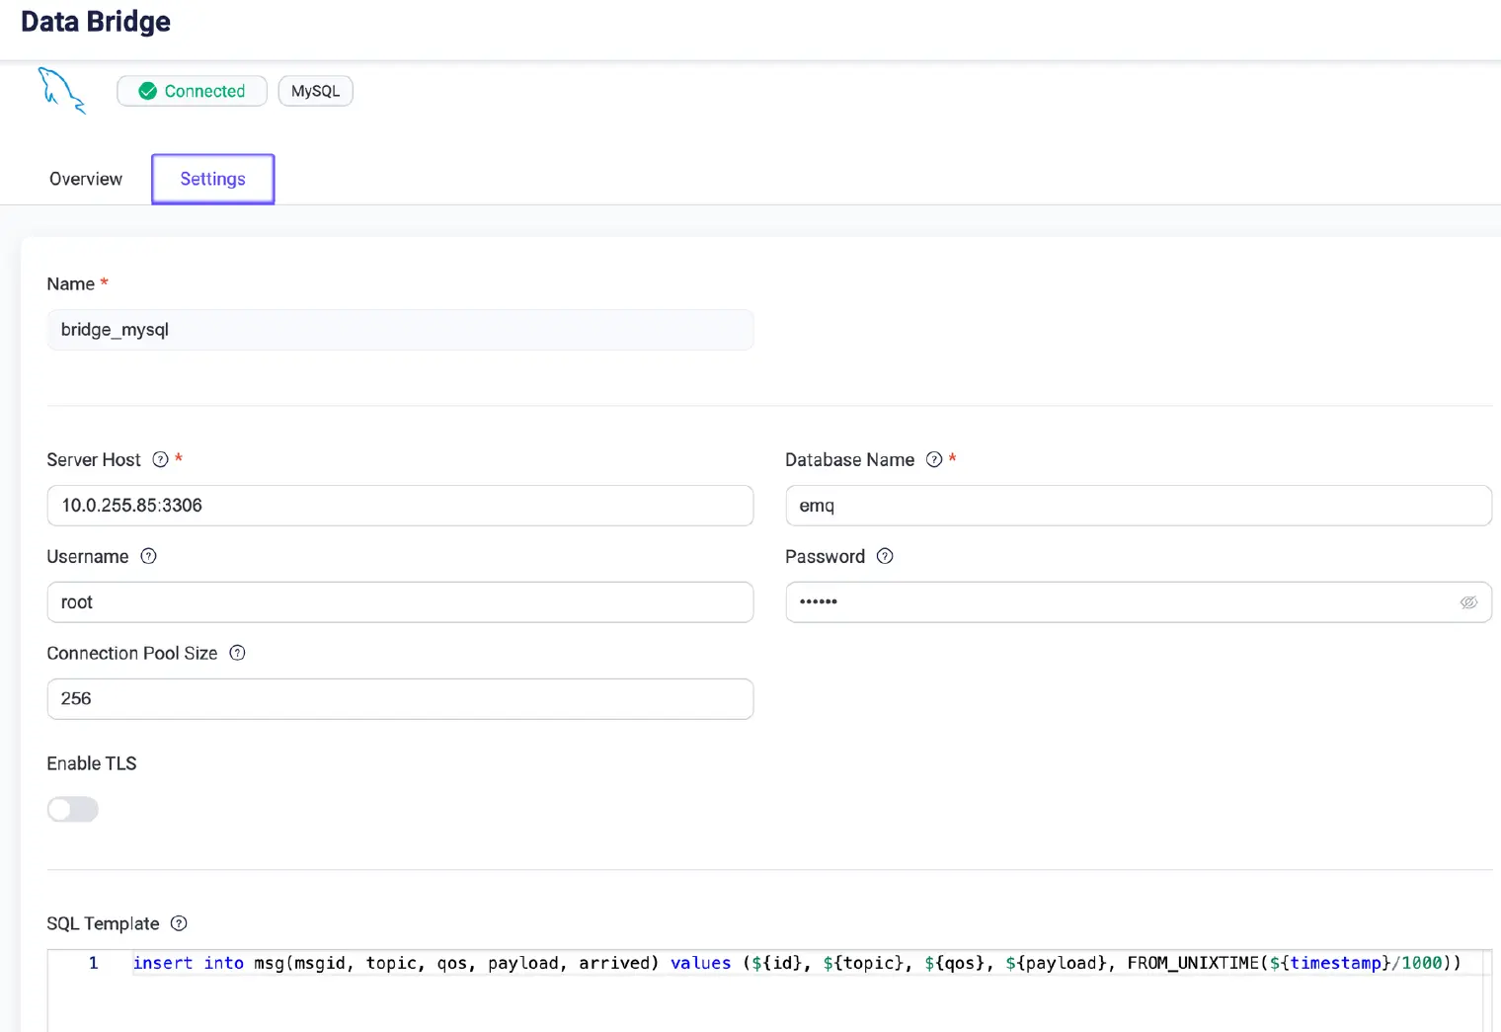
Task: Click the Database Name field containing emq
Action: pos(1139,506)
